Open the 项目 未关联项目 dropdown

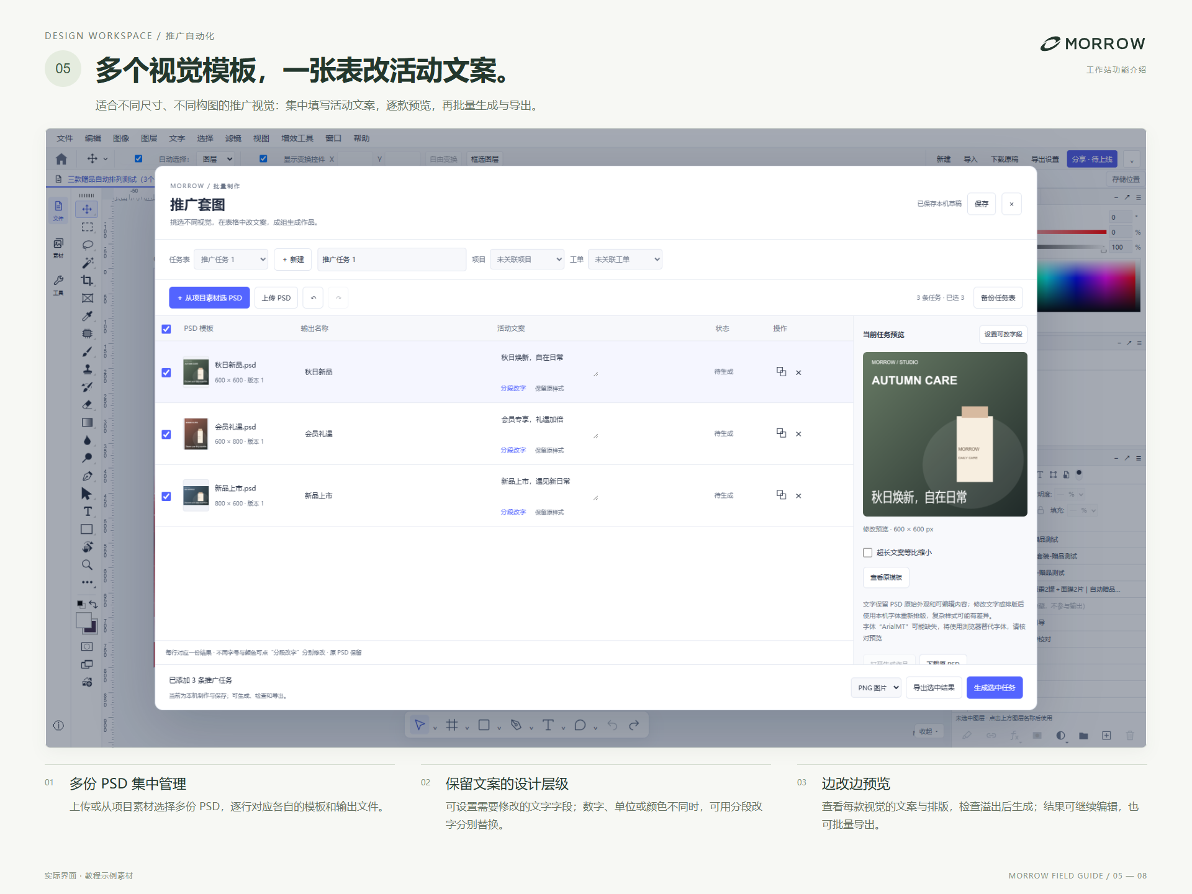coord(527,260)
